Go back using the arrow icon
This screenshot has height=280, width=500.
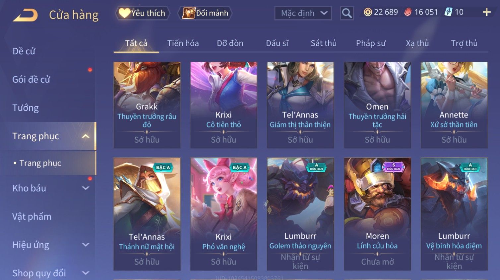click(x=26, y=15)
